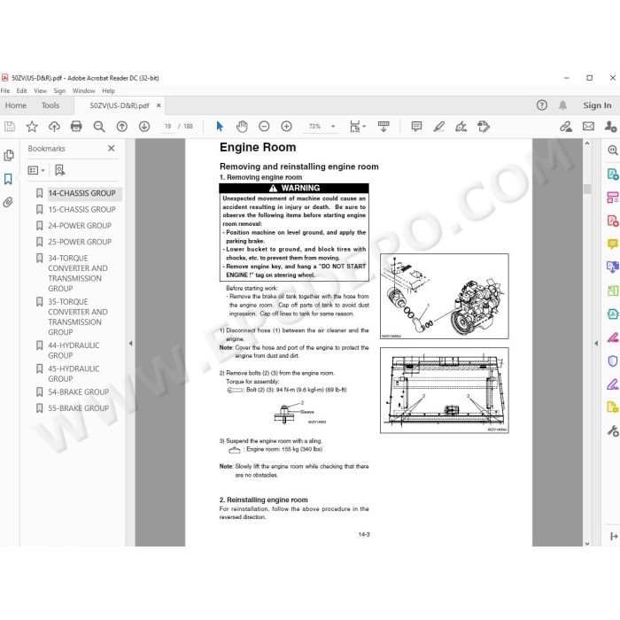The width and height of the screenshot is (620, 620).
Task: Open 35-TORQUE CONVERTER AND TRANSMISSION GROUP bookmark
Action: coord(78,317)
